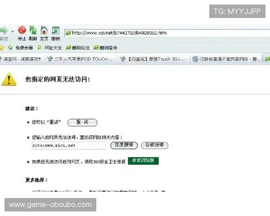Click the yellow warning triangle icon
The image size is (270, 216).
[x=9, y=79]
